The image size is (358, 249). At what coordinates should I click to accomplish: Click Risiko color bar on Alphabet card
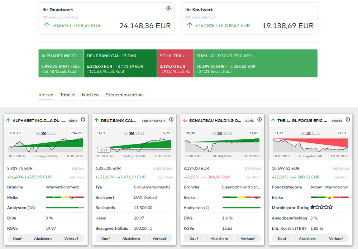[65, 197]
